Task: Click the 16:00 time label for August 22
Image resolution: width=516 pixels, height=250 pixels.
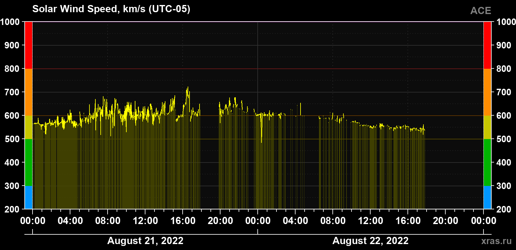Action: click(408, 221)
